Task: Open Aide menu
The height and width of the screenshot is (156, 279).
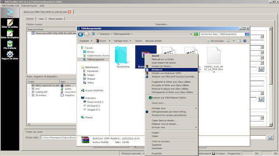Action: click(x=42, y=6)
